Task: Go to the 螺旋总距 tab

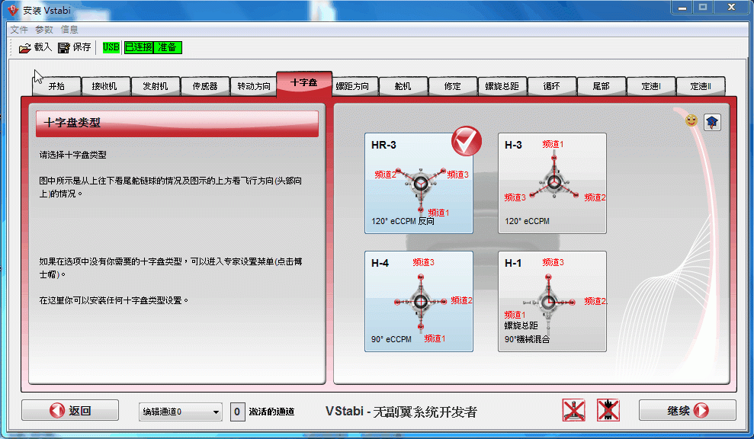Action: pyautogui.click(x=502, y=86)
